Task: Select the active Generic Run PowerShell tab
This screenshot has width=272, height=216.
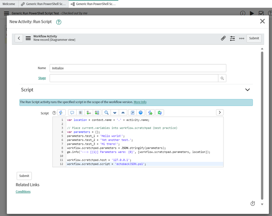Action: click(93, 4)
